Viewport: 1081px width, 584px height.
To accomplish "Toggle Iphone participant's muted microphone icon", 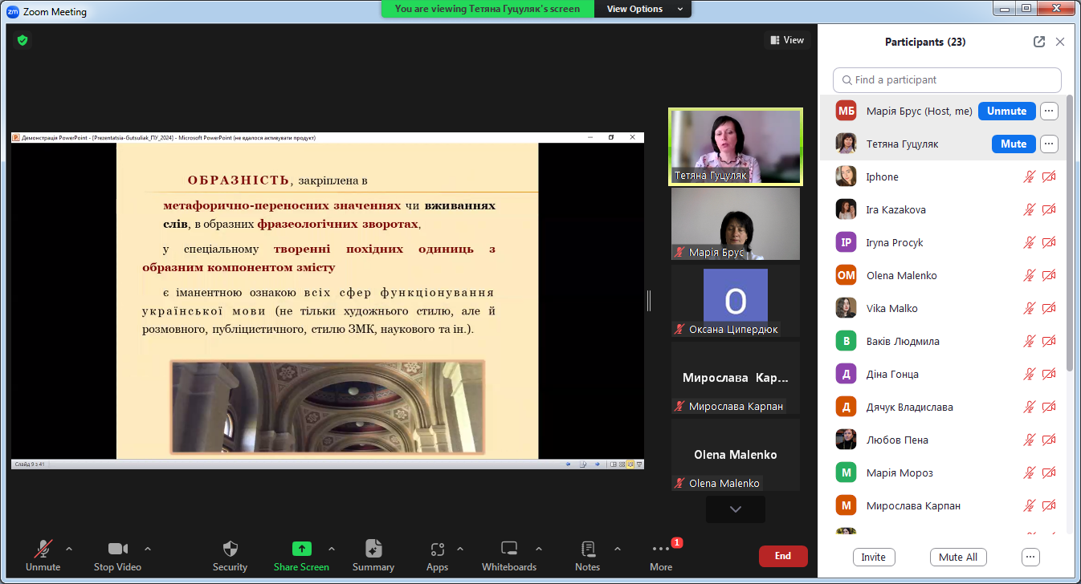I will coord(1029,177).
